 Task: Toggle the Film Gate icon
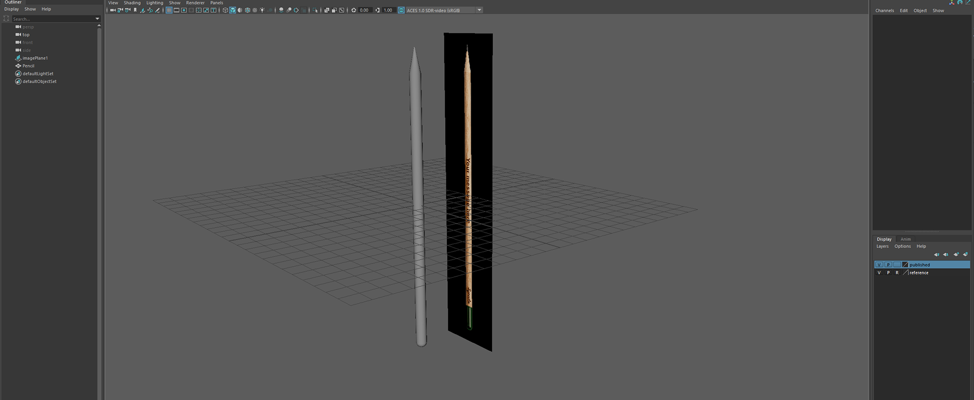coord(177,10)
